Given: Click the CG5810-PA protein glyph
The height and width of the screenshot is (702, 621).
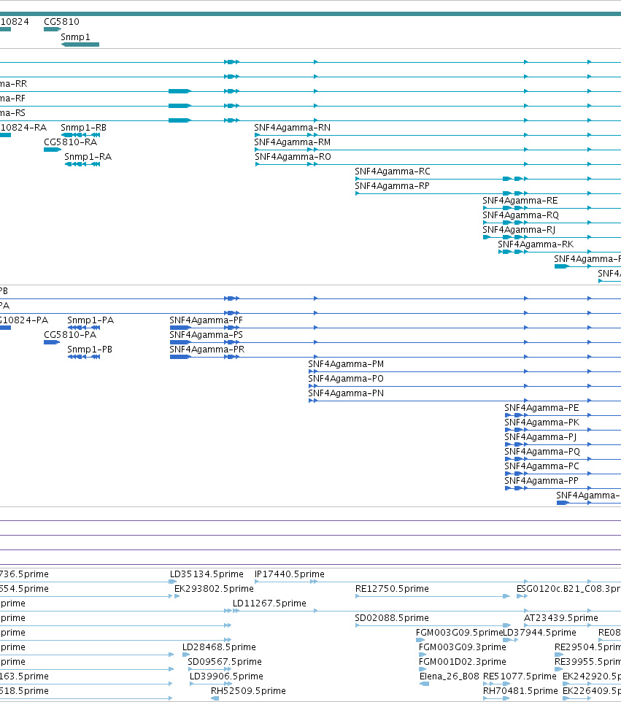Looking at the screenshot, I should [x=52, y=342].
